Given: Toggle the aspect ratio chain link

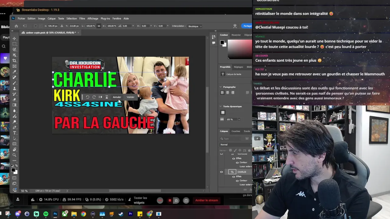Looking at the screenshot, I should 99,26.
